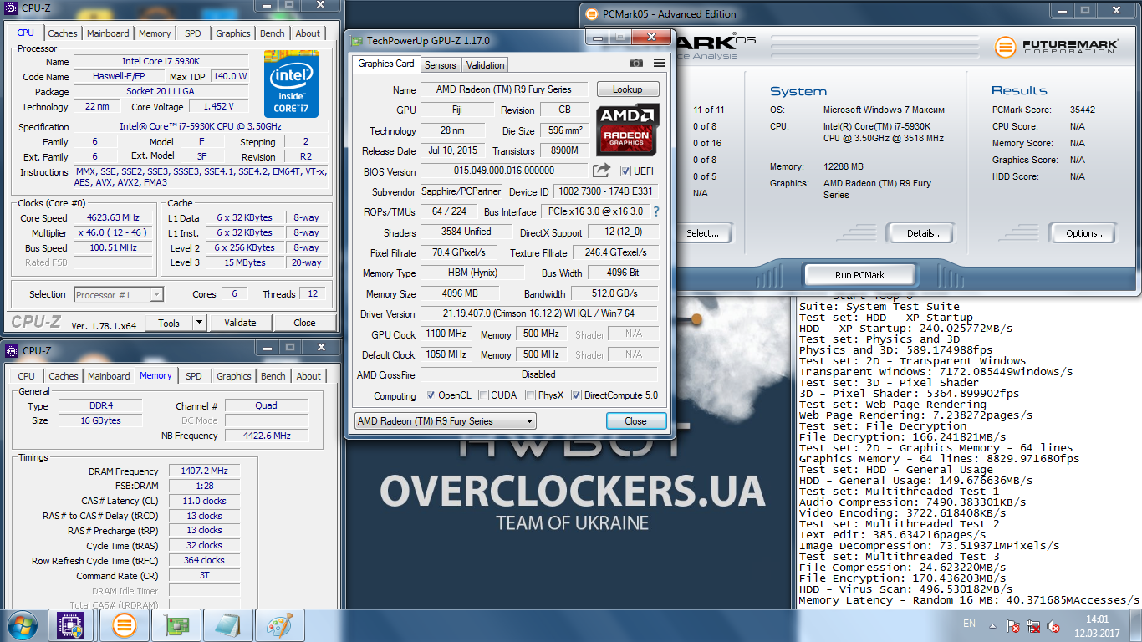
Task: Switch to the GPU-Z Sensors tab
Action: pos(440,64)
